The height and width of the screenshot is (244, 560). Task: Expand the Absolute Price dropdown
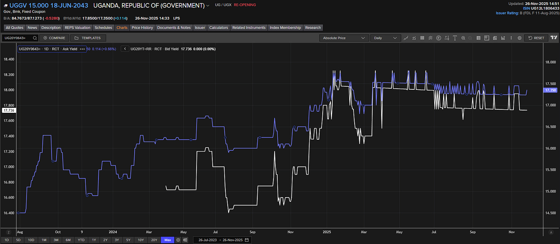coord(344,38)
